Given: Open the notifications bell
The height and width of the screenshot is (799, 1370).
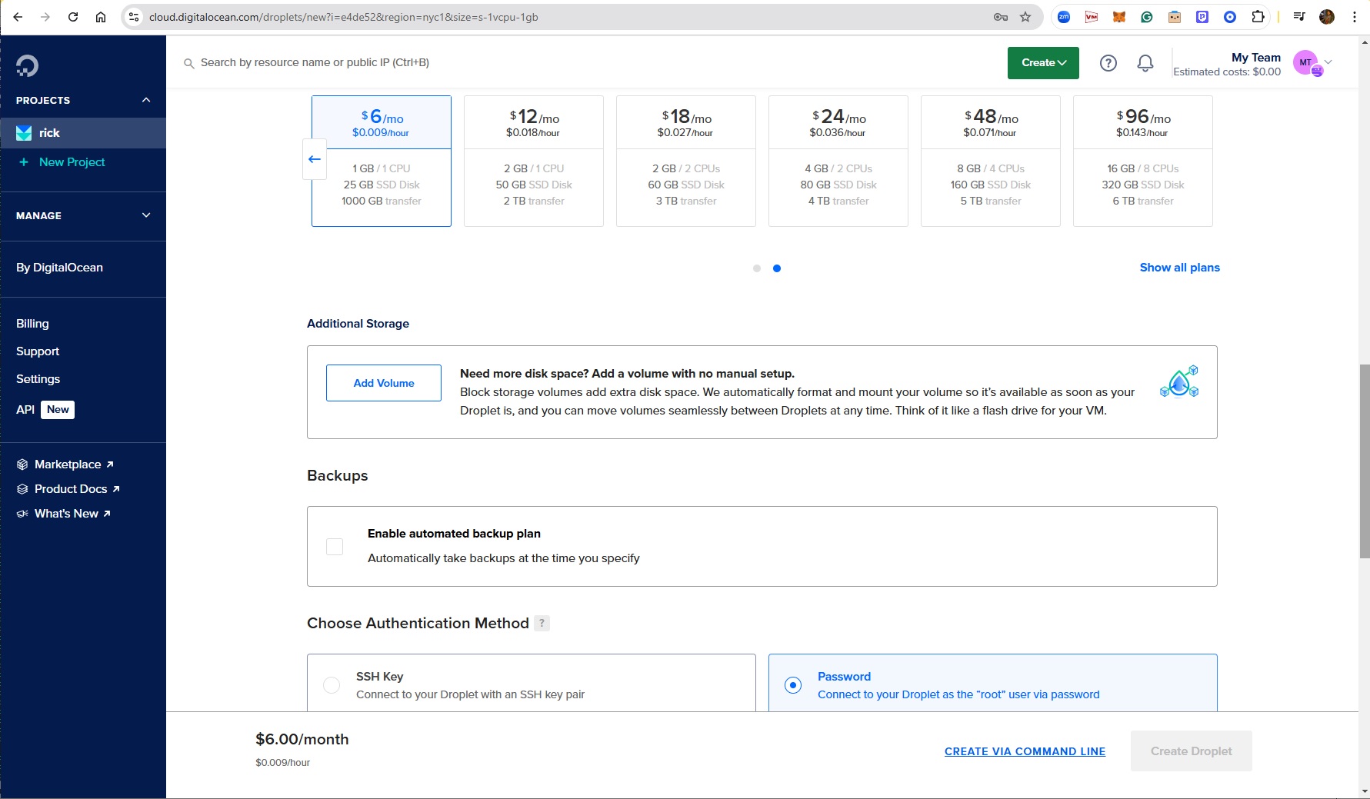Looking at the screenshot, I should (1145, 63).
